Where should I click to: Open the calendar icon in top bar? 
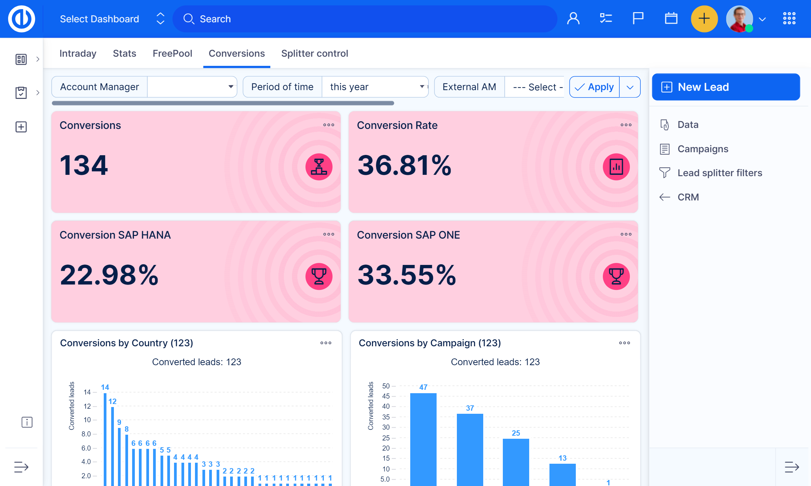tap(671, 19)
